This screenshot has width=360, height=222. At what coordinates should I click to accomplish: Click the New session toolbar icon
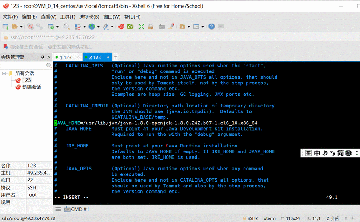tap(5, 27)
